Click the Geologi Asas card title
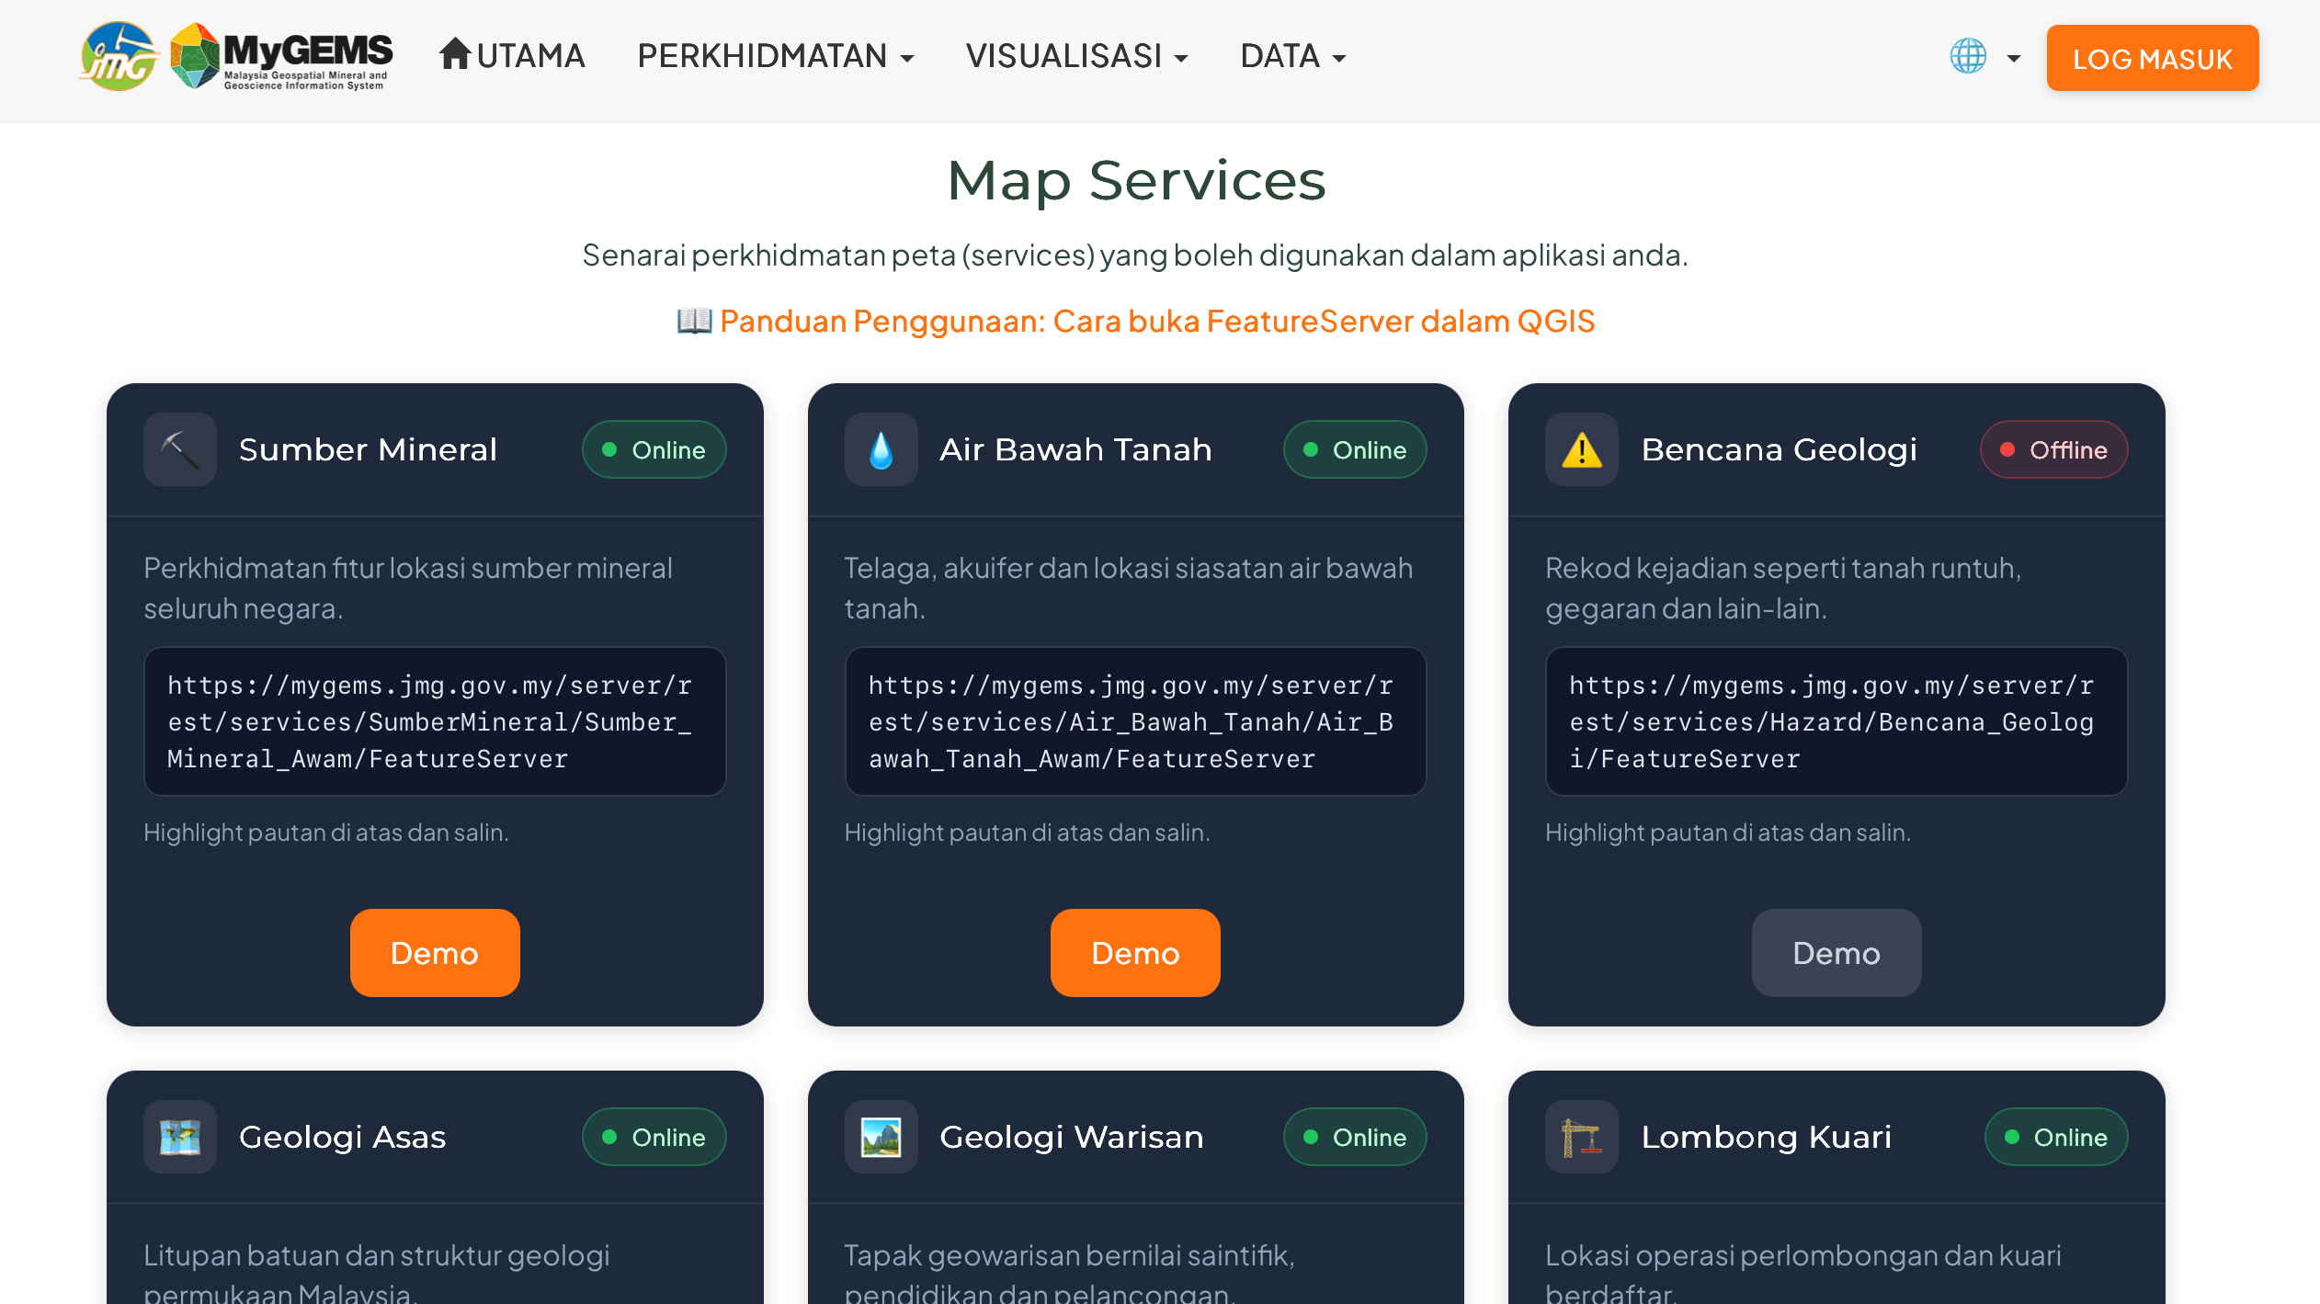The image size is (2320, 1304). coord(343,1137)
